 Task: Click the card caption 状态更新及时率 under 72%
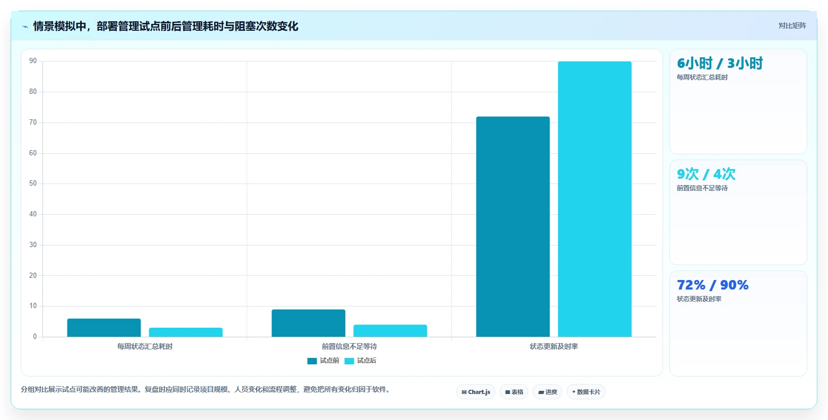point(699,299)
